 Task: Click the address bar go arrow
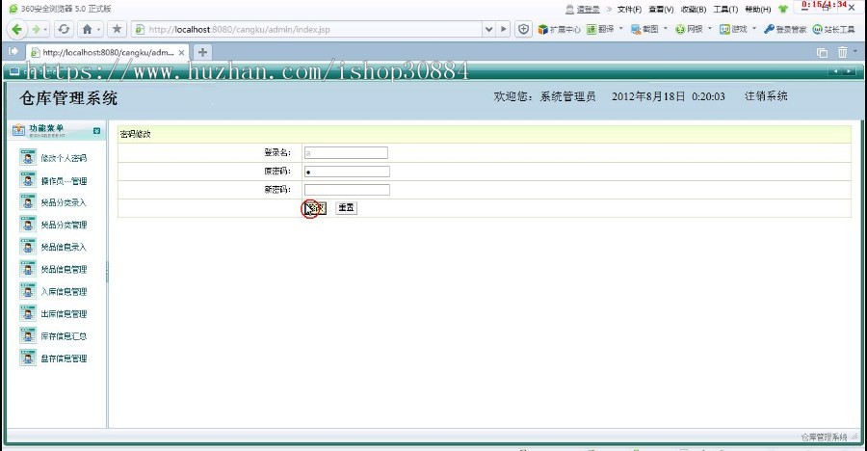[503, 29]
